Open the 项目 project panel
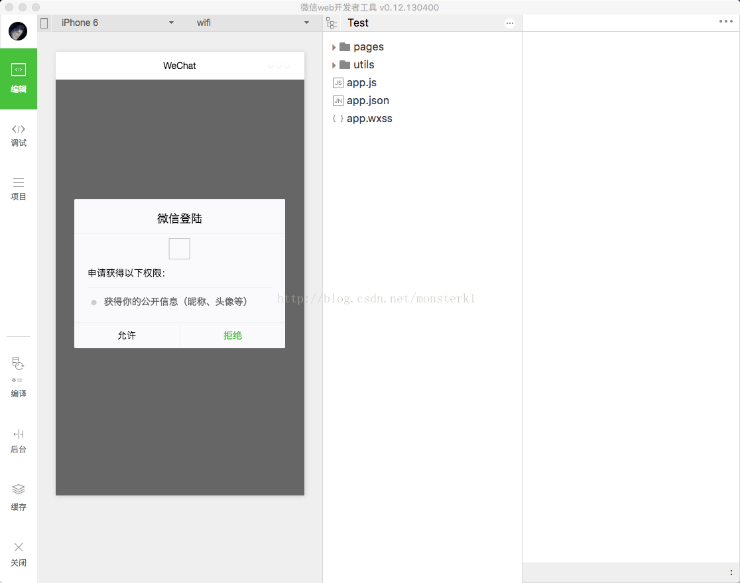Screen dimensions: 740x583 click(19, 189)
